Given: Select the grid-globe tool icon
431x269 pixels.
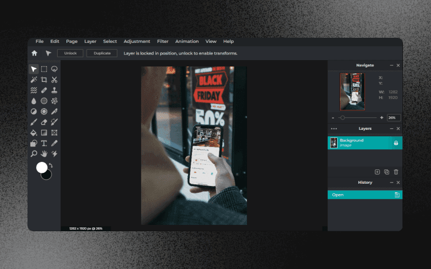Looking at the screenshot, I should point(44,101).
